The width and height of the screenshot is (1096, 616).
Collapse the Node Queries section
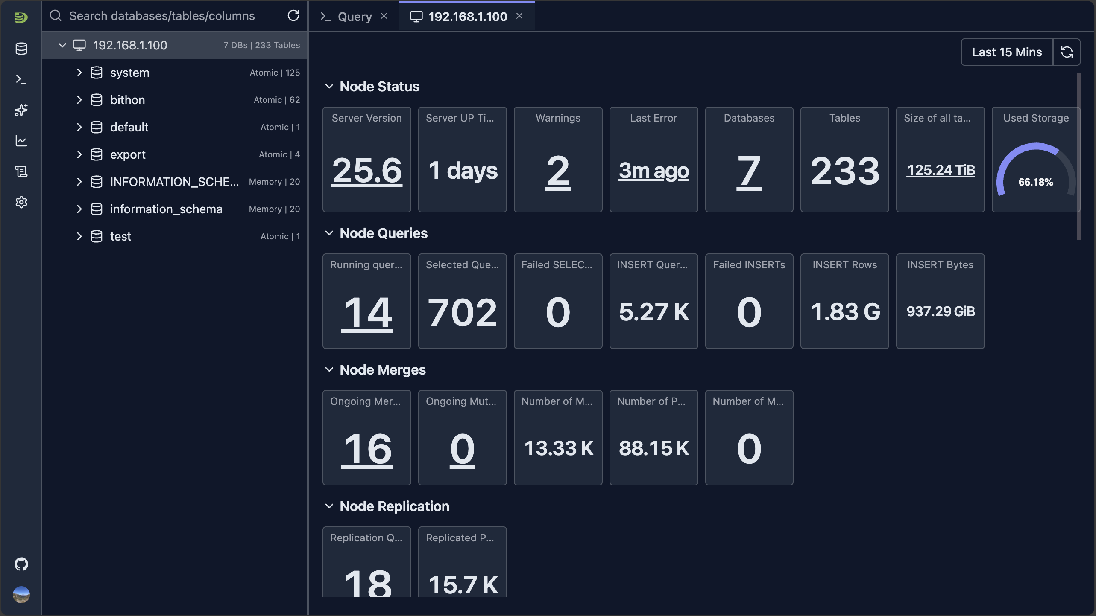(x=329, y=233)
